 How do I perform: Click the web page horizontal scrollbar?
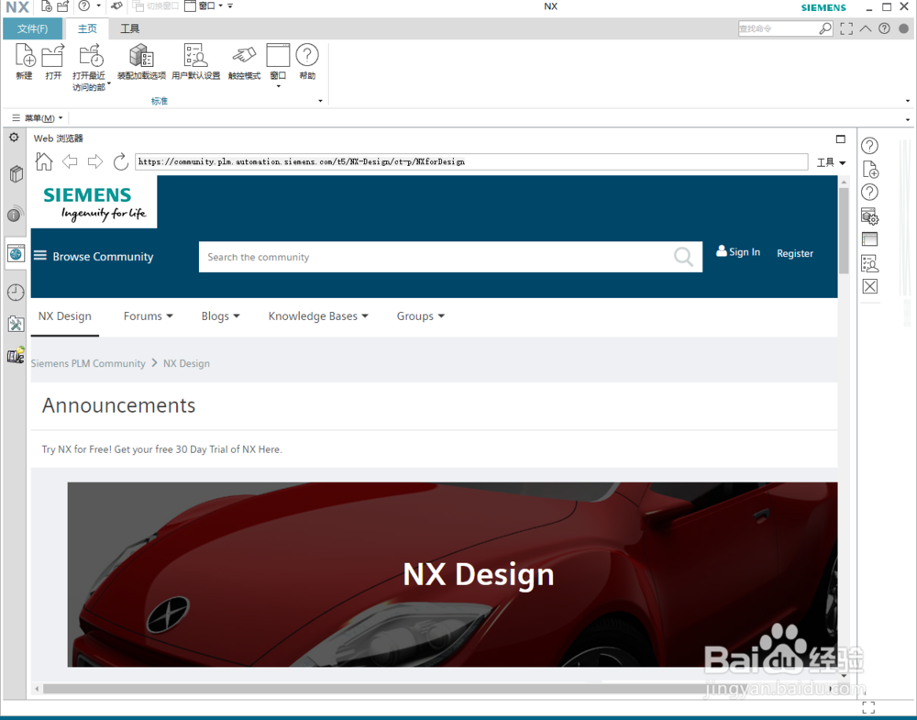click(x=433, y=689)
